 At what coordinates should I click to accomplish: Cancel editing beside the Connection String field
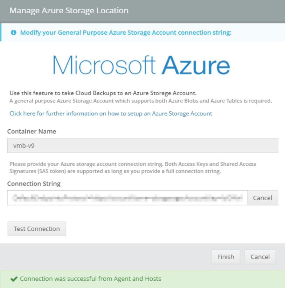(263, 198)
